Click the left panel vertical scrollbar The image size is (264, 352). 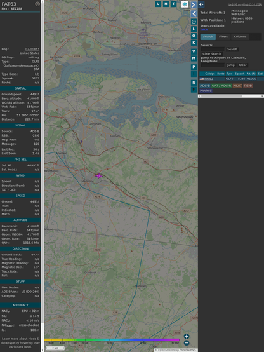43,176
